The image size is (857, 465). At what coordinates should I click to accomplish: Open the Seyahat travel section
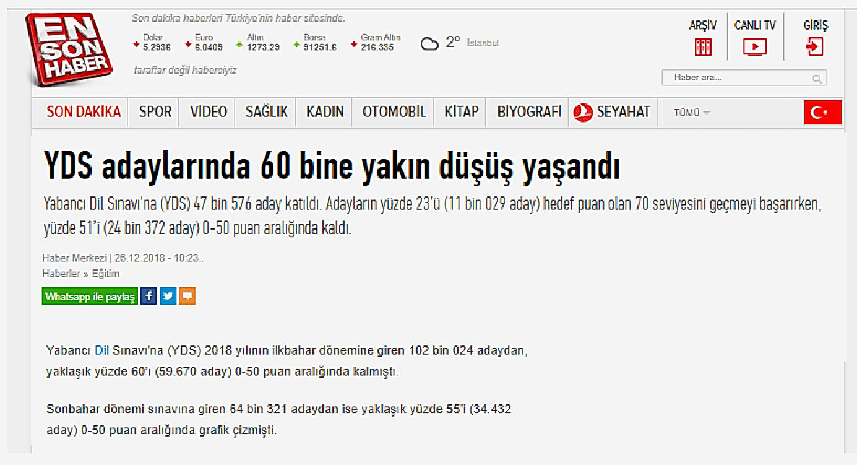[612, 112]
